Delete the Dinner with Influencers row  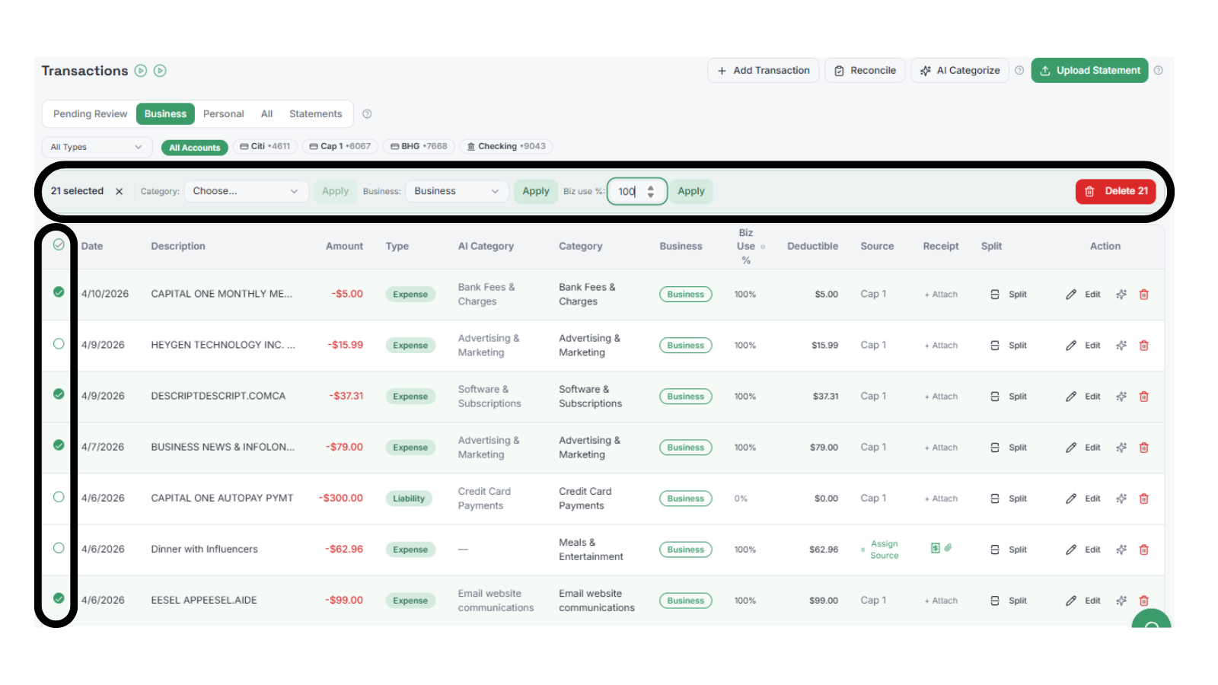click(1143, 550)
